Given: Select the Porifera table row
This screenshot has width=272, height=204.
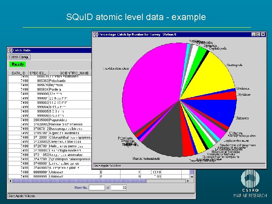Looking at the screenshot, I should (50, 90).
